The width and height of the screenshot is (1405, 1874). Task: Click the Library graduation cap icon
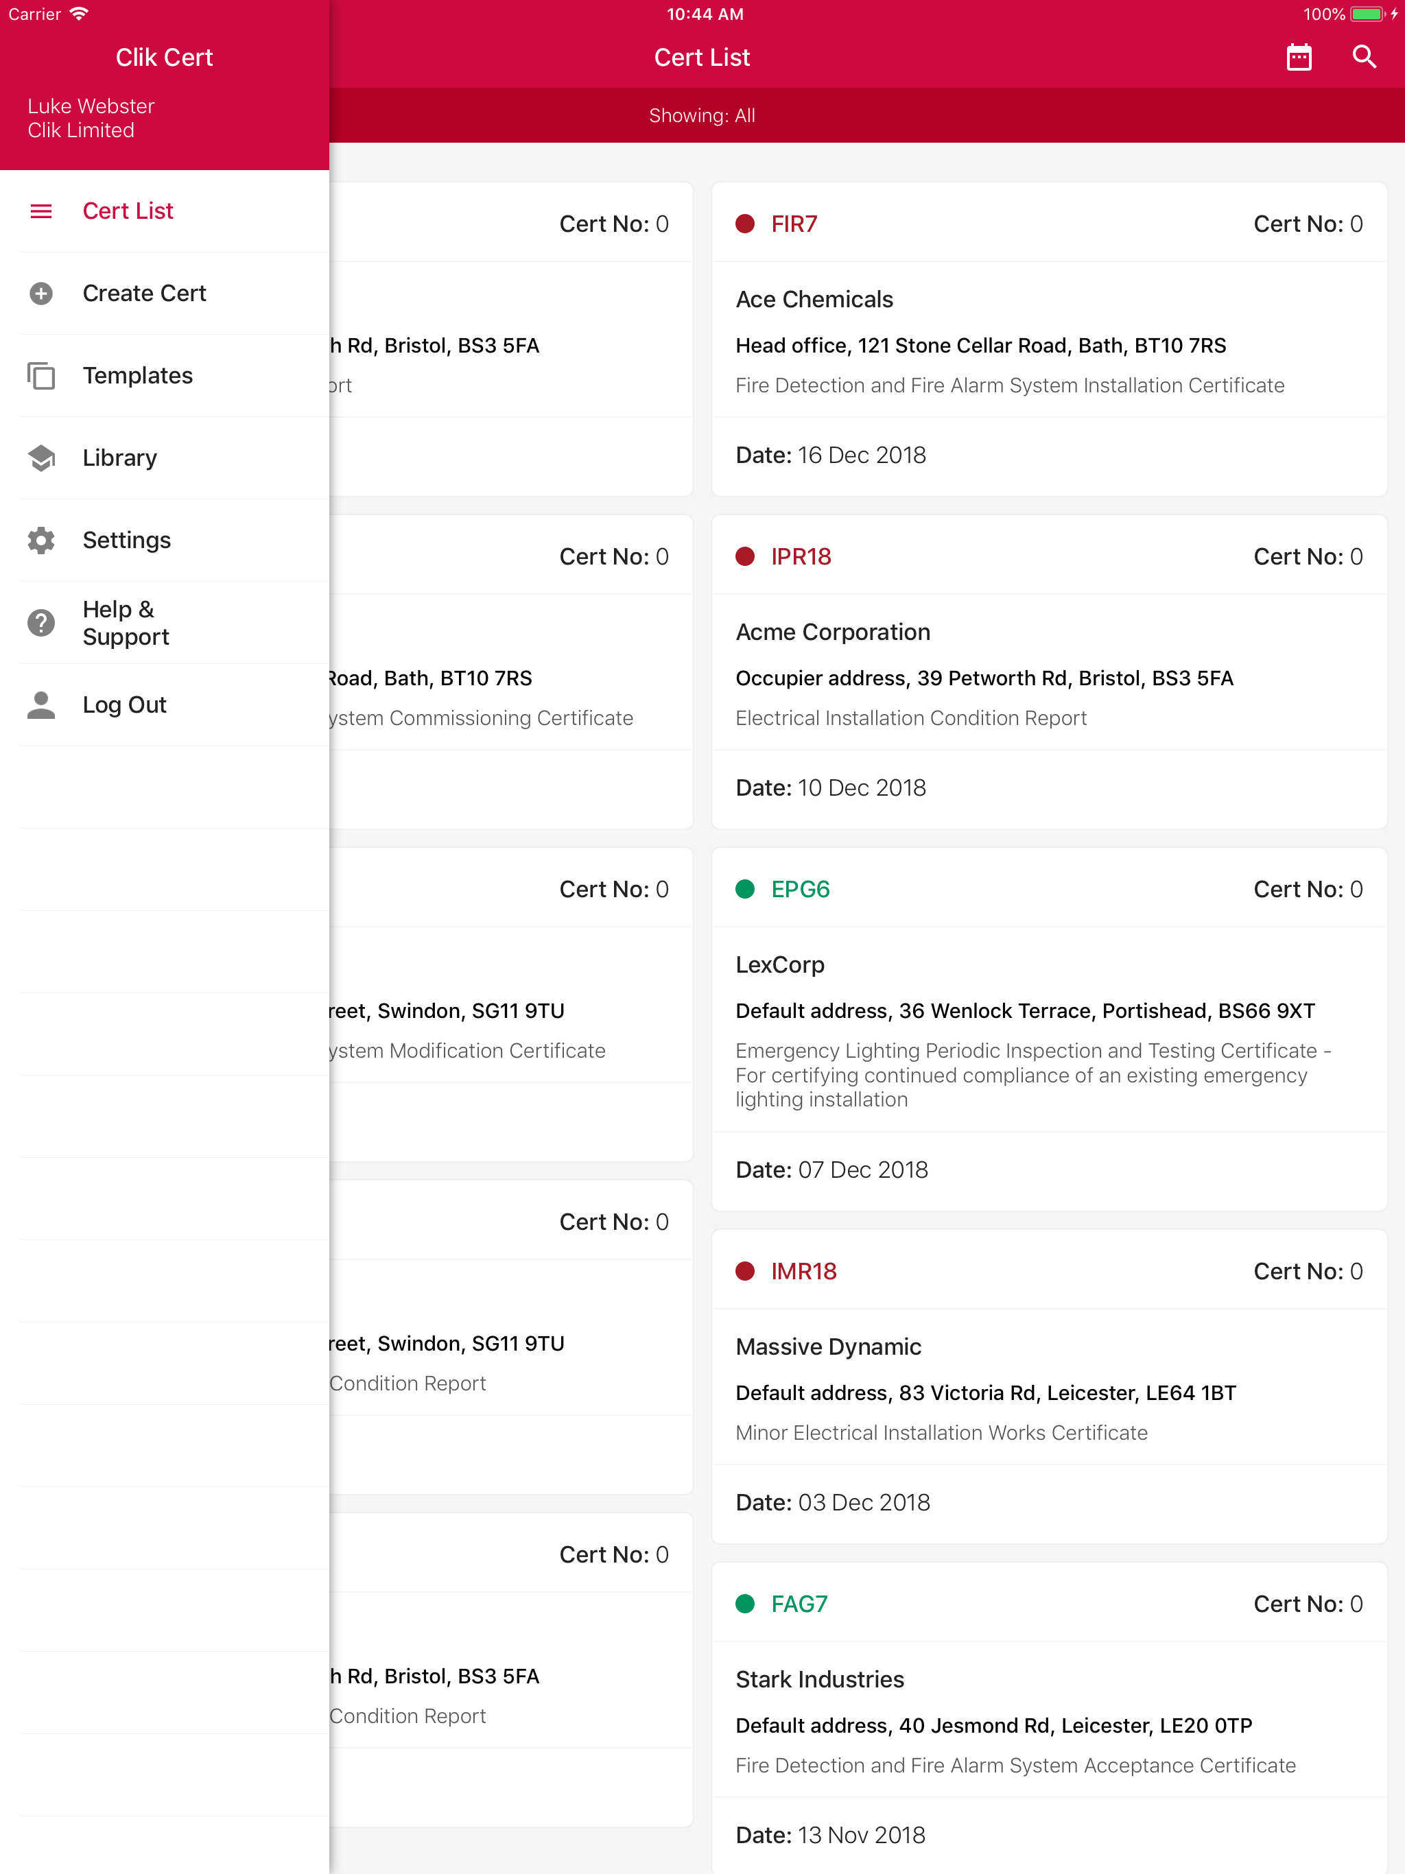tap(40, 458)
